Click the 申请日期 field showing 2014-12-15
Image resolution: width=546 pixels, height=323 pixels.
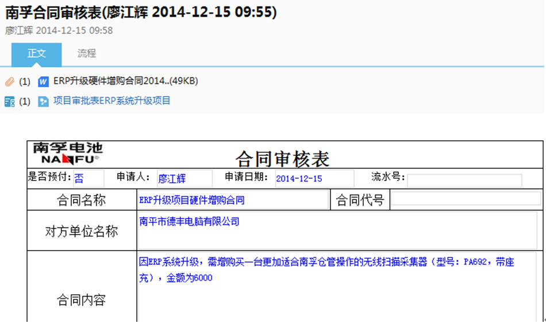coord(314,178)
